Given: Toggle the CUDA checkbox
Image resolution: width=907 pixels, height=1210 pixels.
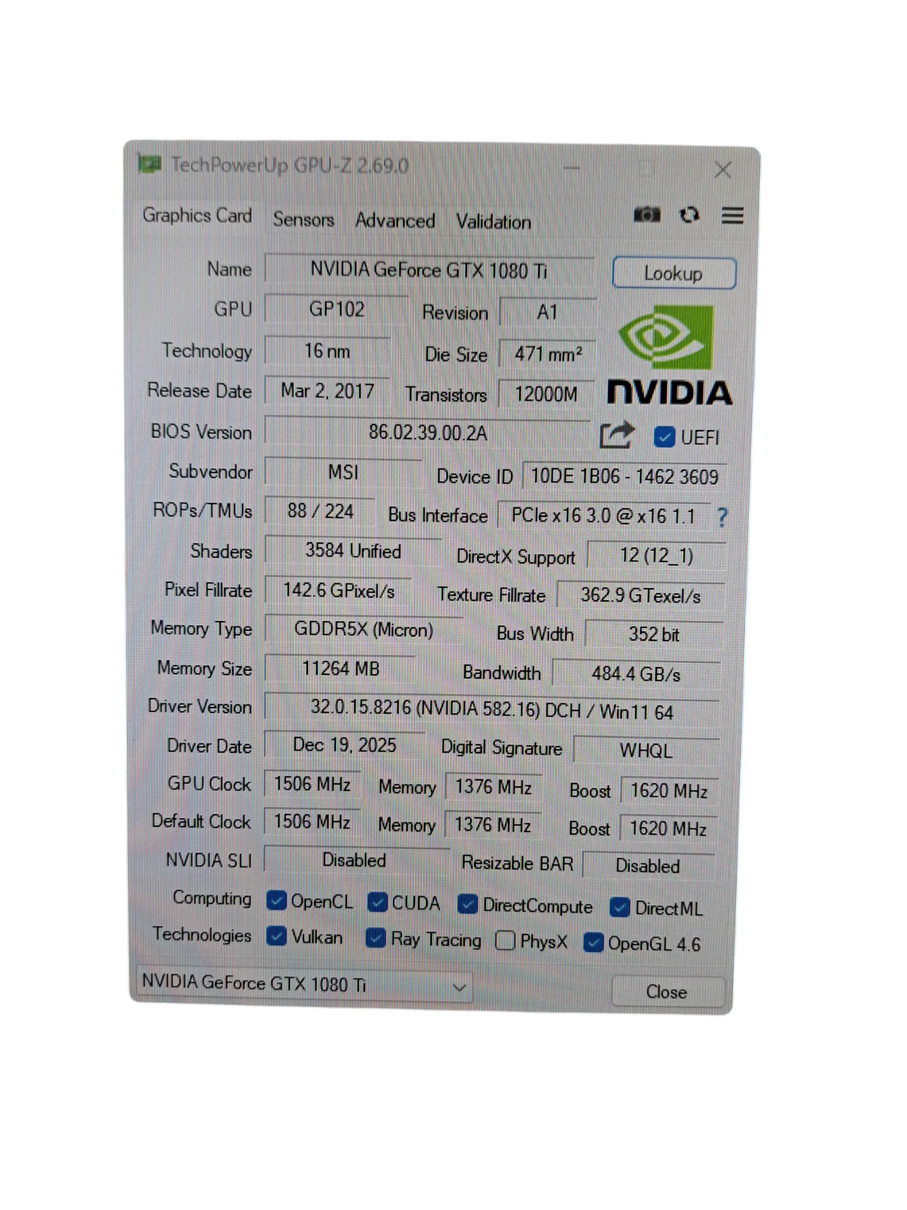Looking at the screenshot, I should (x=377, y=903).
